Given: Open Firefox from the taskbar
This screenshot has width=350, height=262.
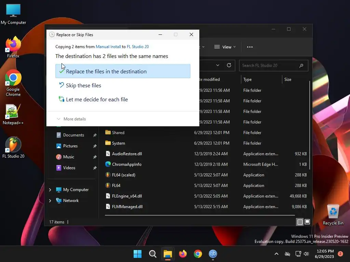Looking at the screenshot, I should tap(183, 254).
